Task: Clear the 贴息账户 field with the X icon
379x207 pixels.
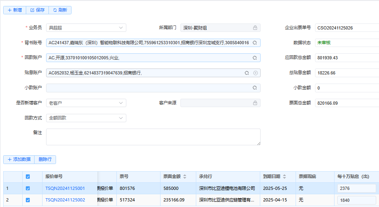Action: tap(255, 73)
